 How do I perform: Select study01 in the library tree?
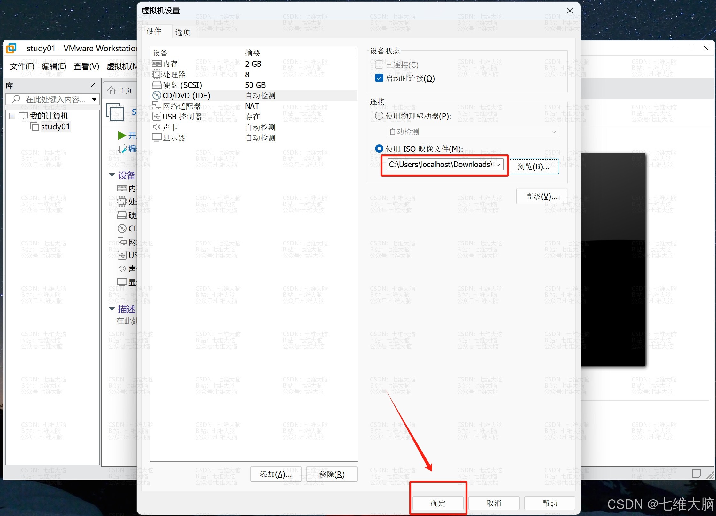pos(55,127)
